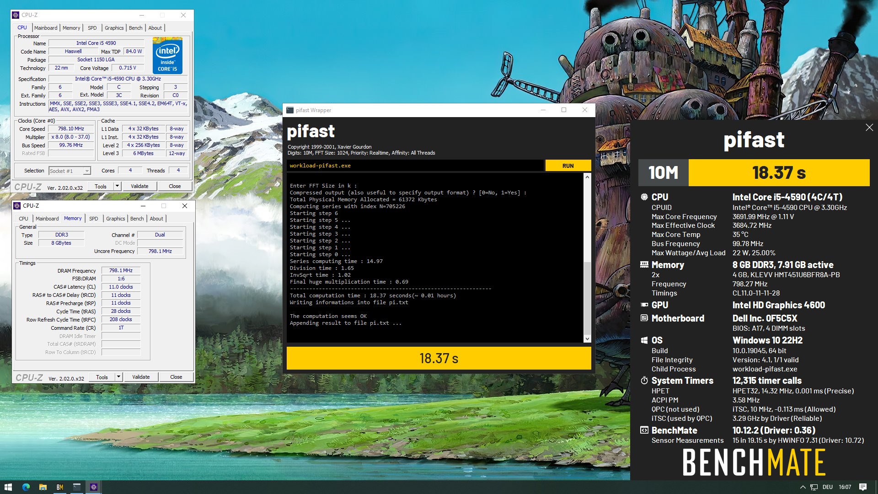Expand Tools dropdown arrow in top CPU-Z
This screenshot has height=494, width=878.
[x=117, y=186]
